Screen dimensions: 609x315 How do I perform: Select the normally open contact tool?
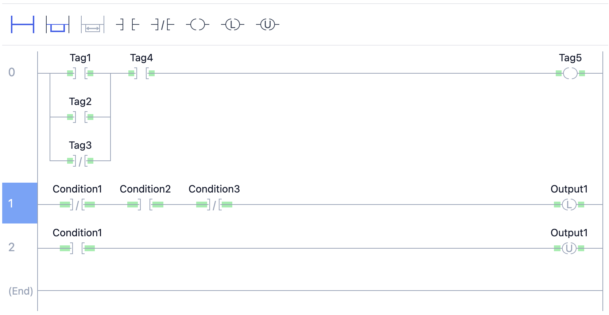128,25
